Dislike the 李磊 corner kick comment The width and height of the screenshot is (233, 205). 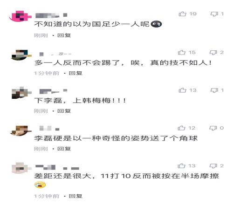click(213, 128)
